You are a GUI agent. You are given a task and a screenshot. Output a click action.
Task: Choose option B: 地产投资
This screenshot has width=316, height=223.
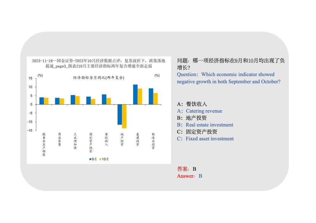192,118
